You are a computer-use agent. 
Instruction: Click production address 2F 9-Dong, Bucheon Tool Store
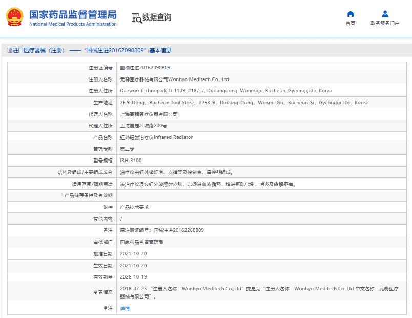(x=244, y=102)
